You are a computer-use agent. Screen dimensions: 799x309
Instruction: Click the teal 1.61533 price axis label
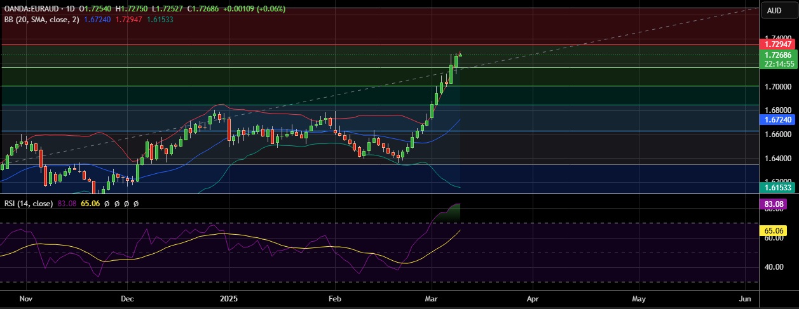pos(779,188)
